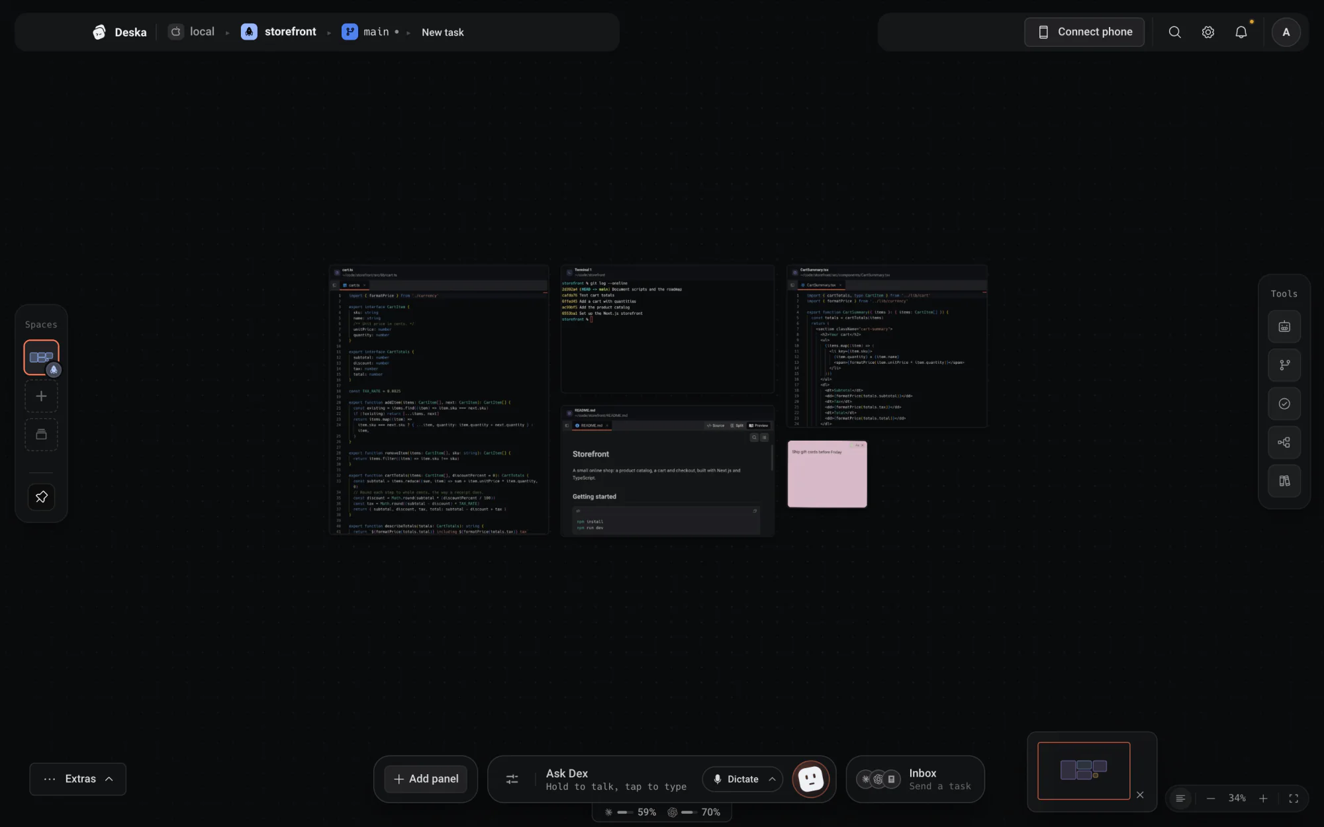This screenshot has height=827, width=1324.
Task: Switch README panel to Source view
Action: [716, 425]
